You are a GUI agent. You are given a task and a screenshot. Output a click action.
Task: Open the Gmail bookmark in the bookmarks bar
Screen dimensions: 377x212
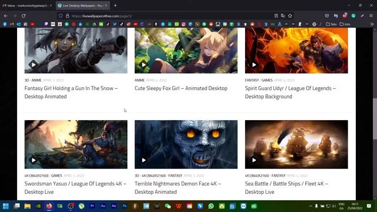pos(12,24)
